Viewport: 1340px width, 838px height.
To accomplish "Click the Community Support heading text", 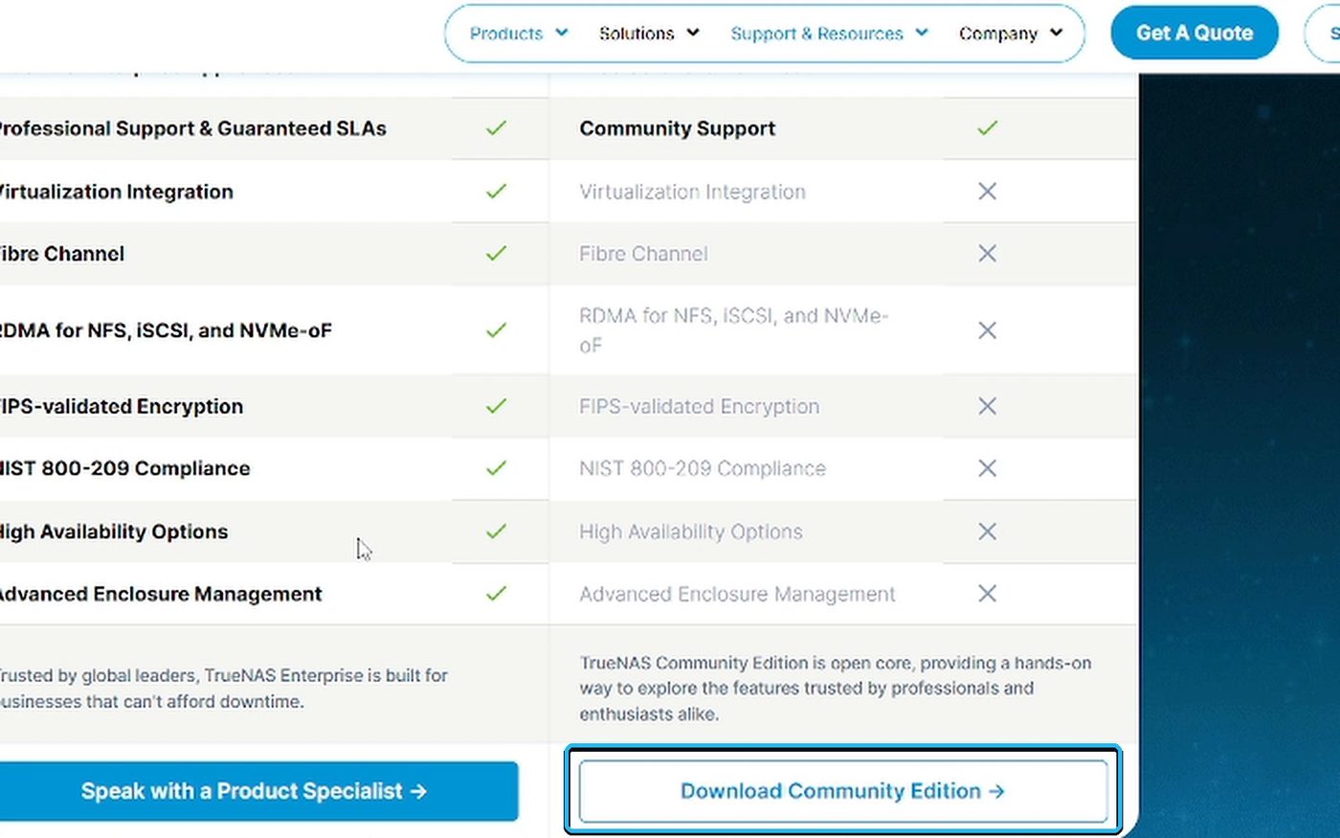I will [678, 128].
